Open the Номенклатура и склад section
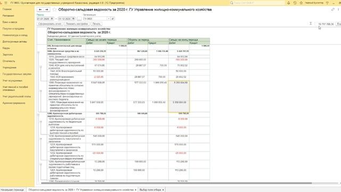 pyautogui.click(x=15, y=35)
